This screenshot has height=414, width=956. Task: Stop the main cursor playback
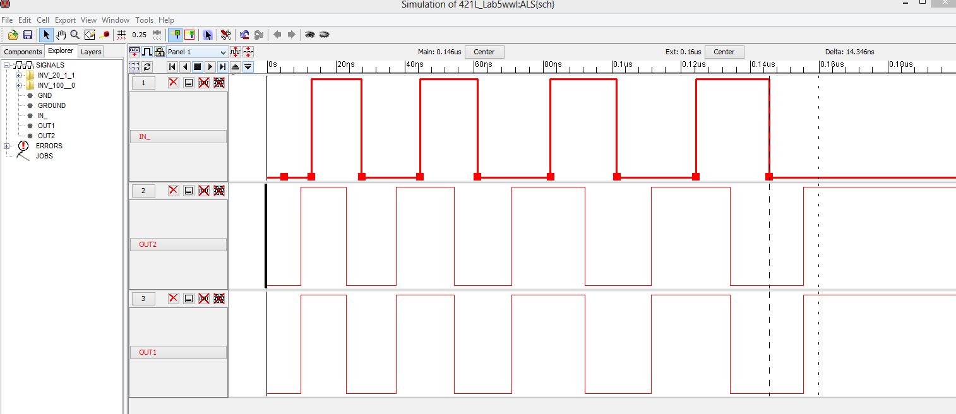point(197,66)
